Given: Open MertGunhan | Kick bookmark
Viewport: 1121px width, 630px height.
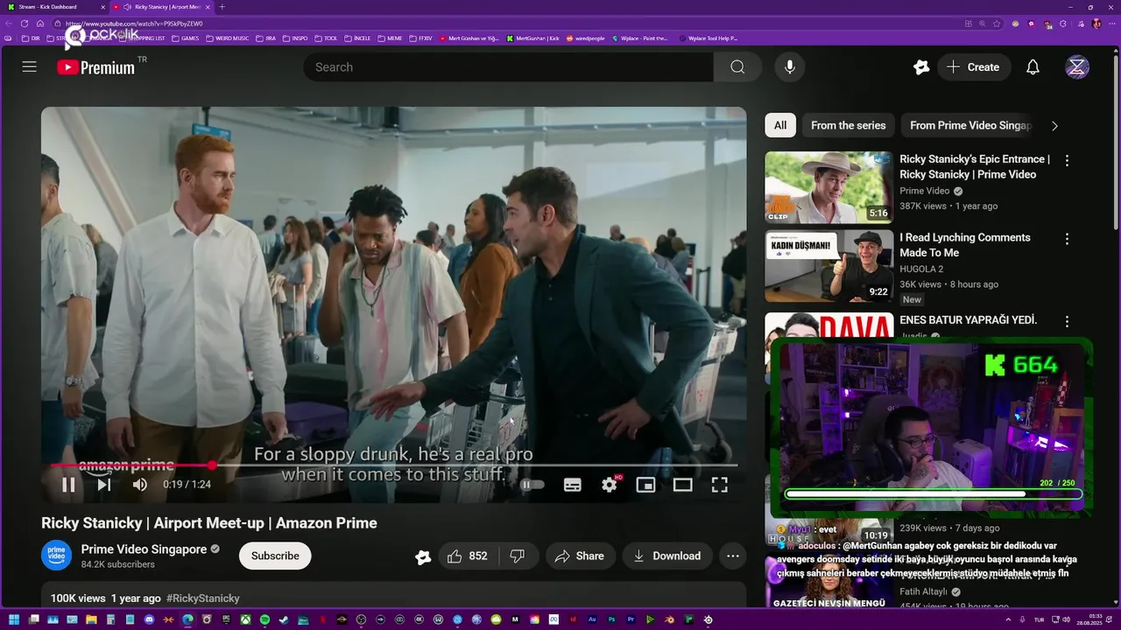Looking at the screenshot, I should coord(533,38).
